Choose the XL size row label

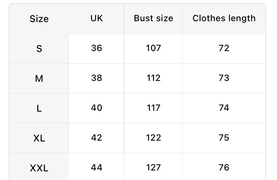pos(39,138)
